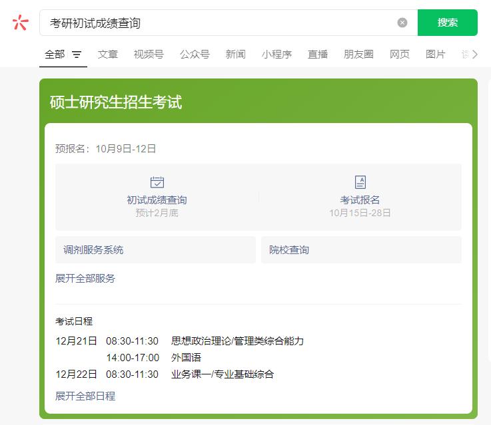Image resolution: width=491 pixels, height=425 pixels.
Task: Click the WeChat Search logo icon
Action: 21,23
